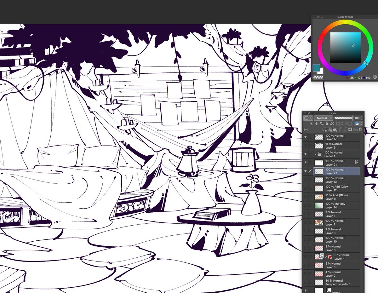The image size is (378, 293).
Task: Click the Lock Layer padlock icon
Action: 327,124
